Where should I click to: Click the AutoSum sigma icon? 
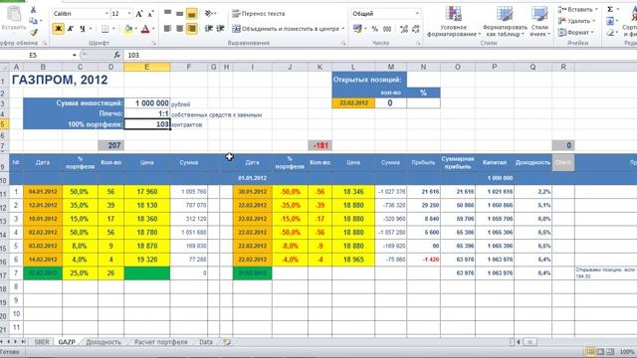[610, 9]
